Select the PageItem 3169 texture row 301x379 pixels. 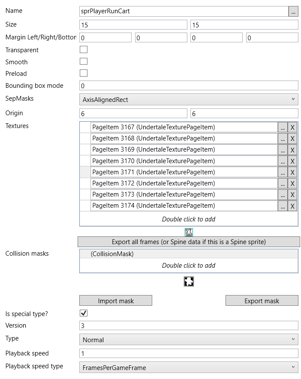(x=184, y=149)
